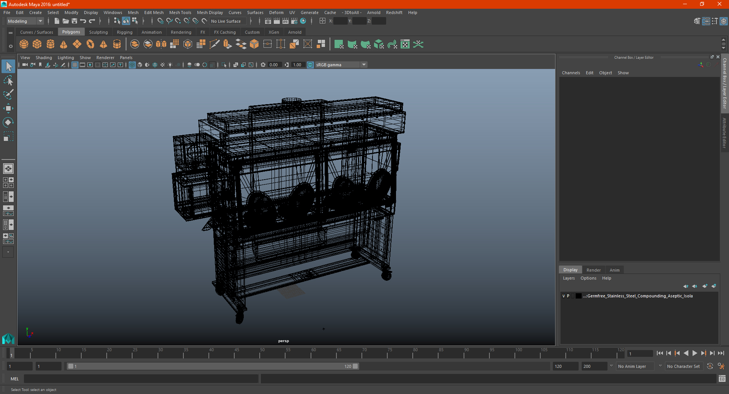Screen dimensions: 729x394
Task: Play animation forwards
Action: click(694, 353)
